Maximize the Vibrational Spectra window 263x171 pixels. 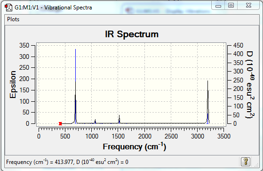point(231,6)
